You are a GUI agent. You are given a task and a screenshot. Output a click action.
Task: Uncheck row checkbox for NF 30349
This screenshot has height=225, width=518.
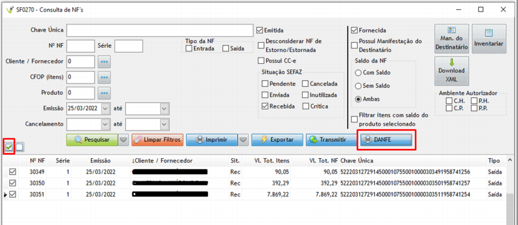[x=12, y=172]
